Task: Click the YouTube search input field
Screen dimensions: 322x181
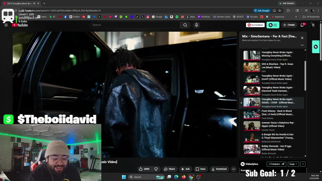Action: coord(135,25)
